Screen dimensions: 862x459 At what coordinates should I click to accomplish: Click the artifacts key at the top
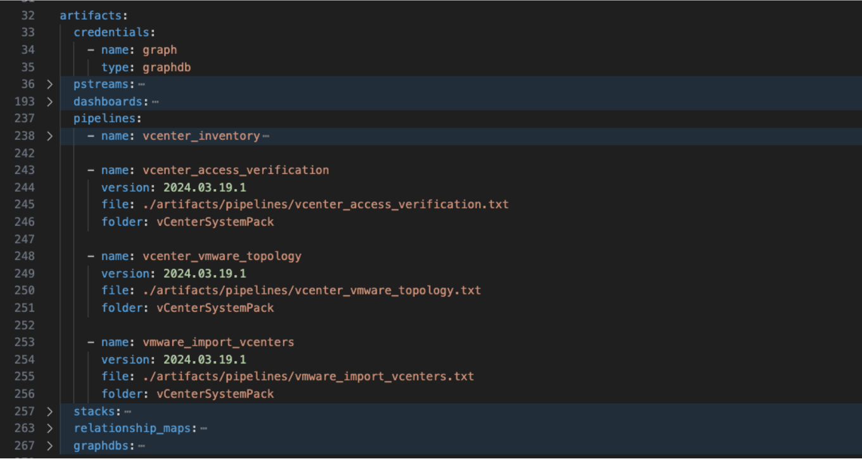[86, 16]
